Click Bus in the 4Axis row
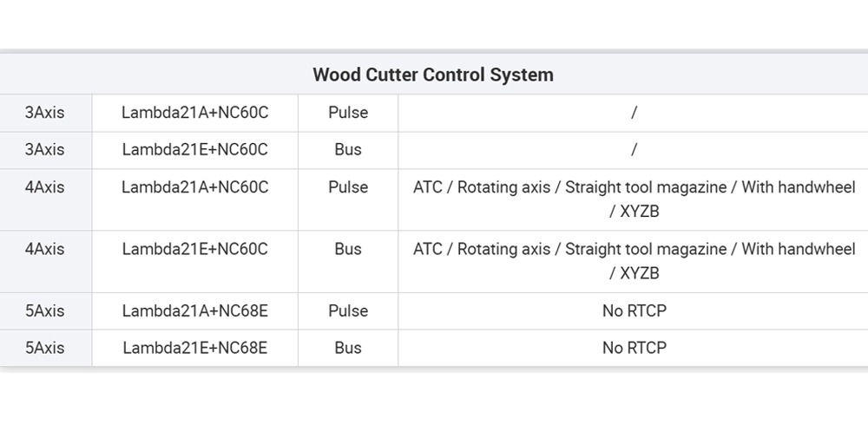Screen dimensions: 868x425 pos(348,249)
